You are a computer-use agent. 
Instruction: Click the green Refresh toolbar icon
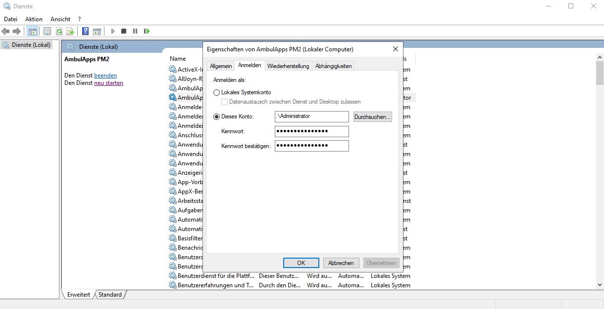(59, 31)
